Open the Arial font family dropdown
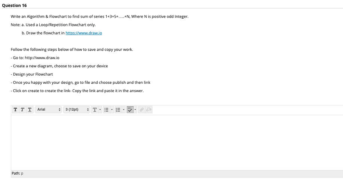Viewport: 343px width, 184px height. [x=48, y=110]
